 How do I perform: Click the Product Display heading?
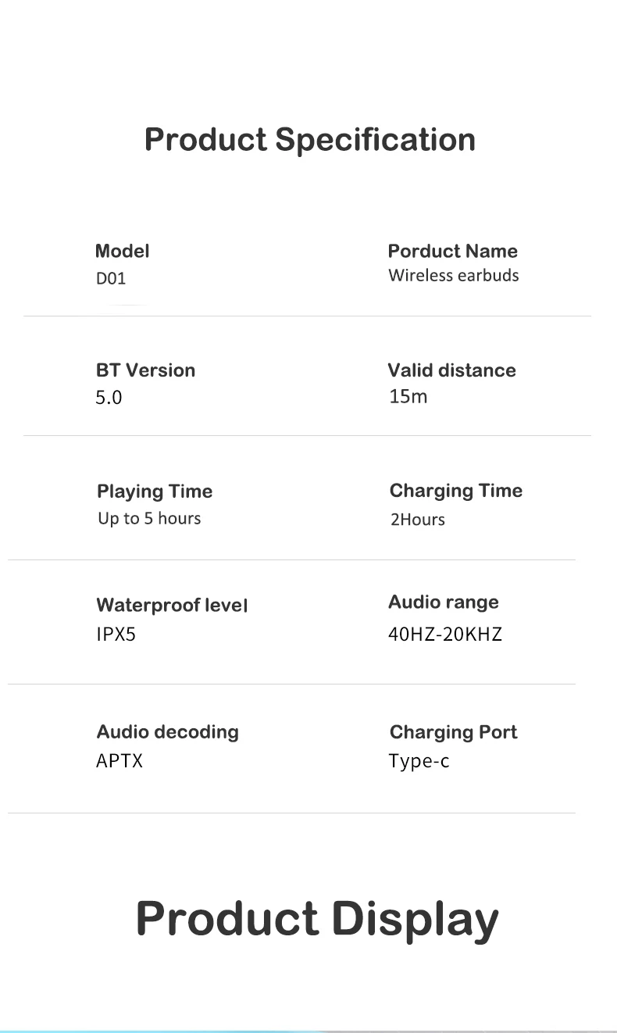click(317, 918)
